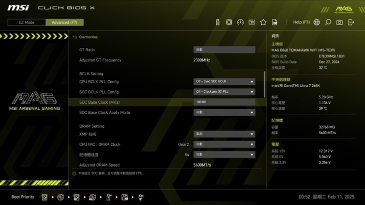This screenshot has width=365, height=205.
Task: Click the 5600 MT/s memory frequency
Action: tap(327, 133)
